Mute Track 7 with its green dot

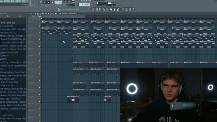pyautogui.click(x=40, y=67)
